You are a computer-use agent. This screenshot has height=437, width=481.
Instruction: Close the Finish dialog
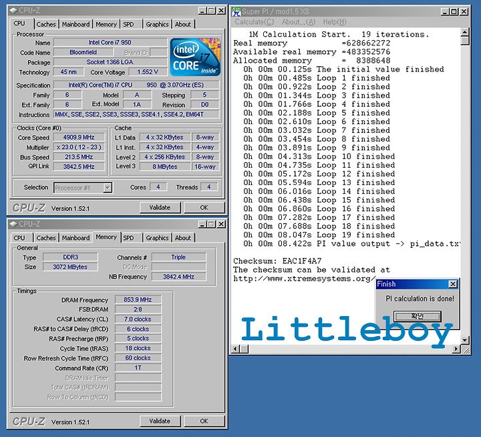[453, 284]
